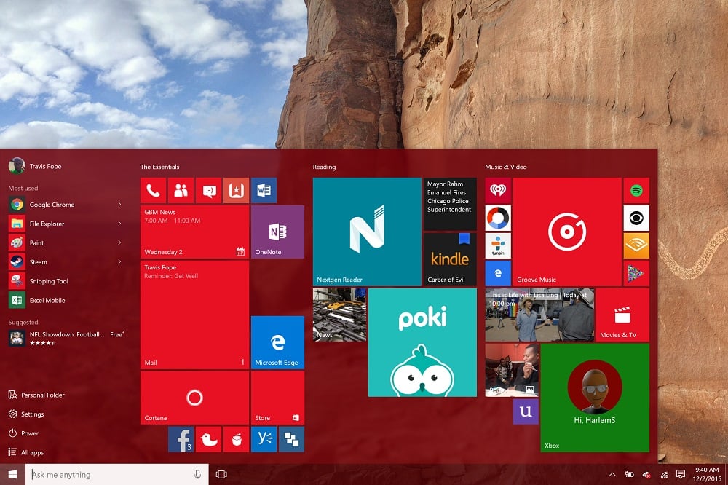Open the Movies & TV tile
728x485 pixels.
coord(622,315)
